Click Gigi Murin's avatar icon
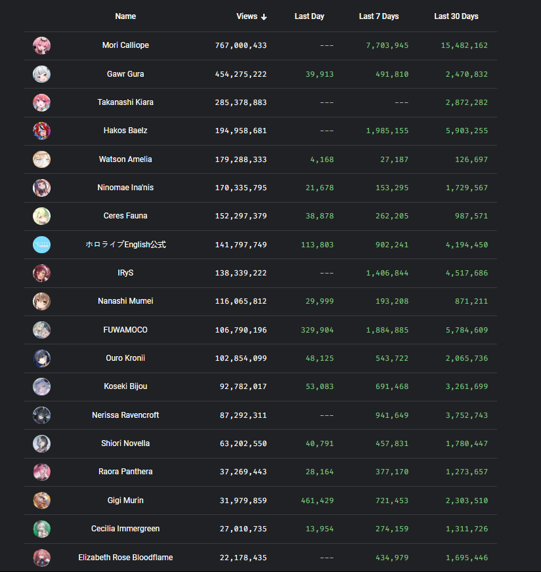The width and height of the screenshot is (541, 572). click(x=41, y=500)
